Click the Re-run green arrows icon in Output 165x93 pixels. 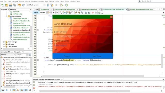(x=34, y=82)
